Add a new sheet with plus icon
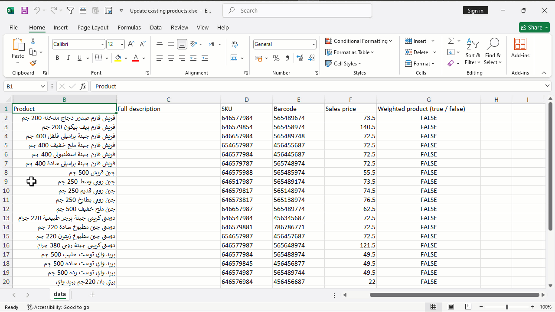This screenshot has height=312, width=555. coord(92,295)
